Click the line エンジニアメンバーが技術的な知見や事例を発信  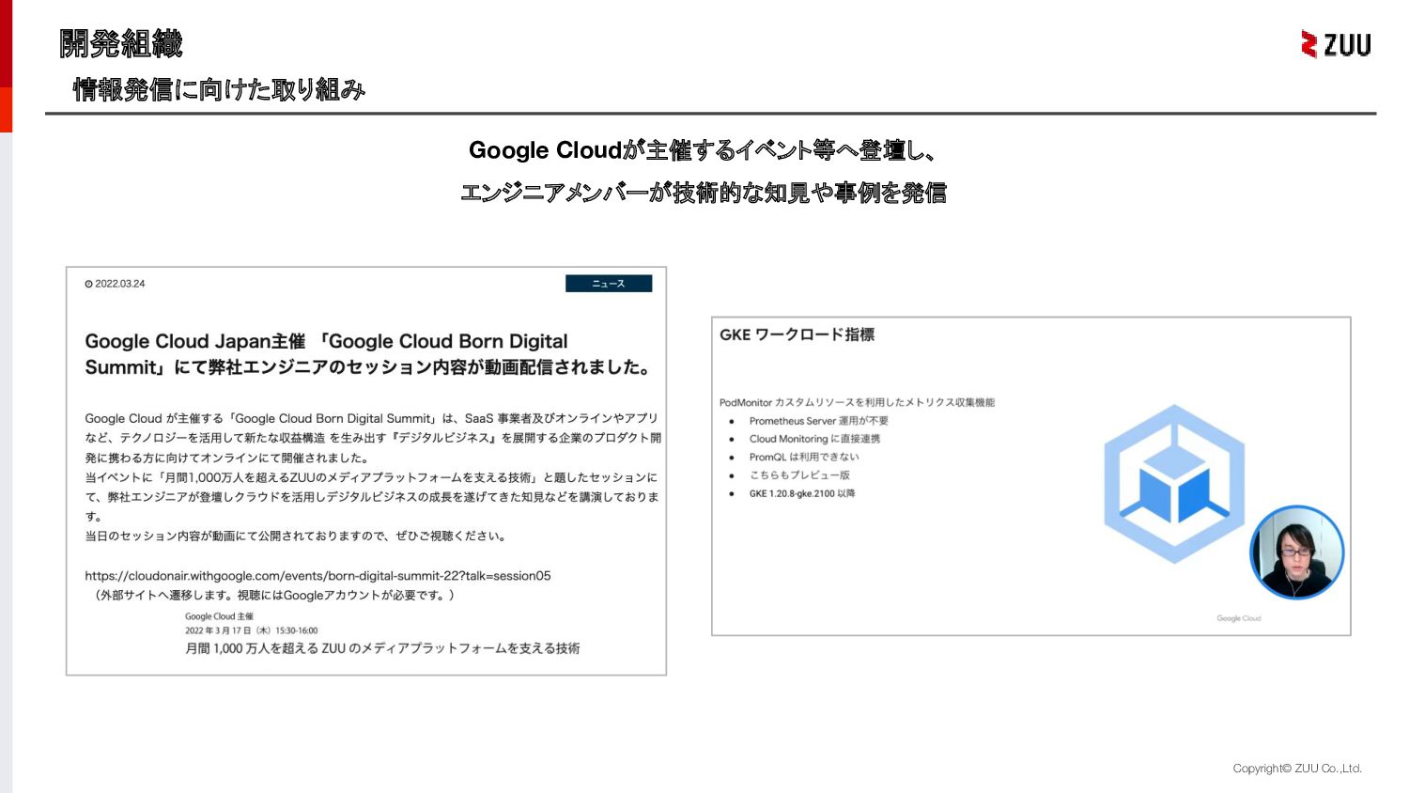click(703, 193)
